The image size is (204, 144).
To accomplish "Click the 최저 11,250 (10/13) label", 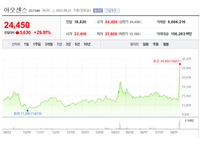I will click(28, 114).
